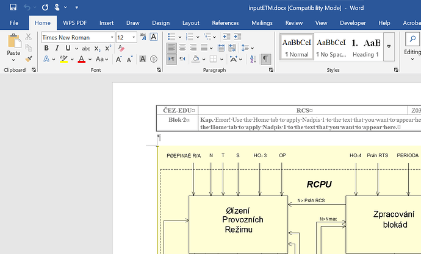
Task: Toggle Show/Hide paragraph marks
Action: pyautogui.click(x=266, y=59)
